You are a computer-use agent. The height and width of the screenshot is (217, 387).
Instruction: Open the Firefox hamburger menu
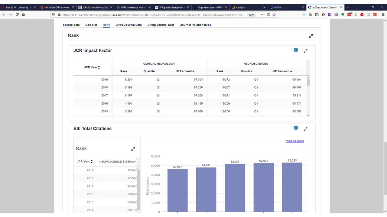click(x=383, y=14)
